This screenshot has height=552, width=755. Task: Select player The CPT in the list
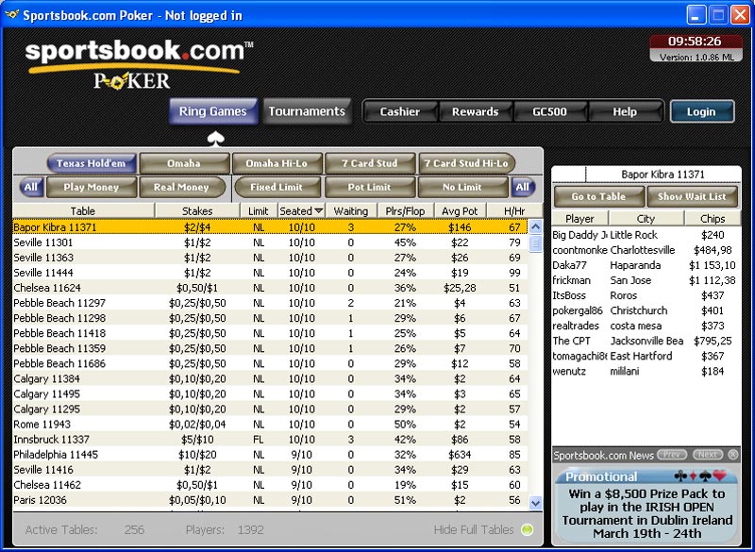646,341
